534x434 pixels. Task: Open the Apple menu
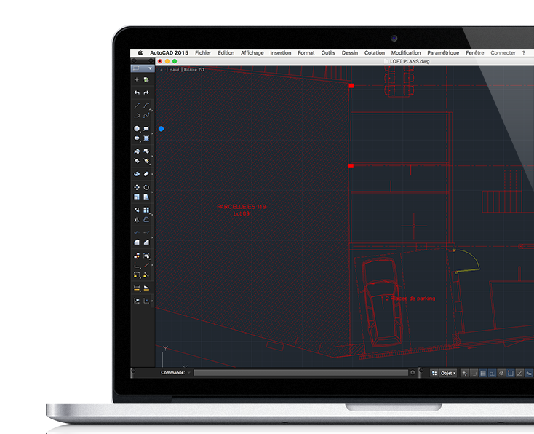(140, 52)
